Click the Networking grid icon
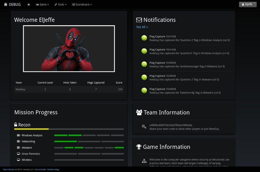Viewport: 260px width, 172px height. click(18, 141)
